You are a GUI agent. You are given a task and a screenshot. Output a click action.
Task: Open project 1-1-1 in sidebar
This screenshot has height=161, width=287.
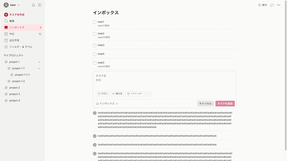click(23, 75)
